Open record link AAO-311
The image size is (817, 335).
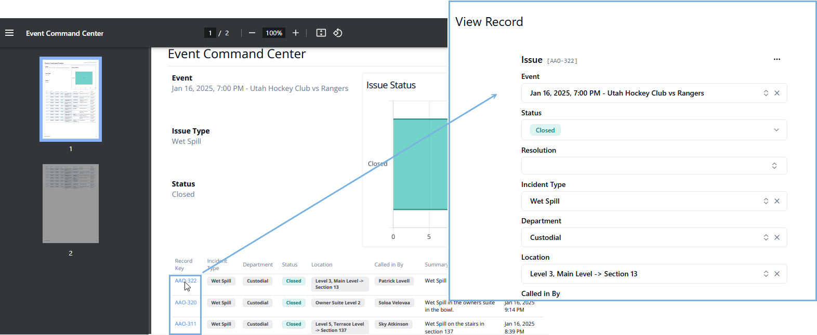(x=186, y=324)
